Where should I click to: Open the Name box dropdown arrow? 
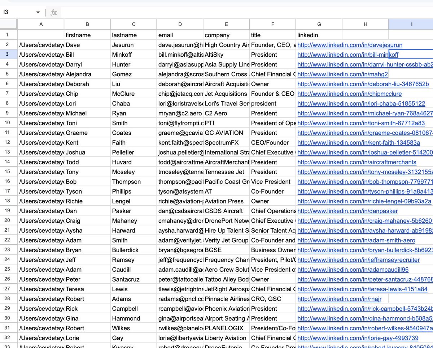coord(38,13)
